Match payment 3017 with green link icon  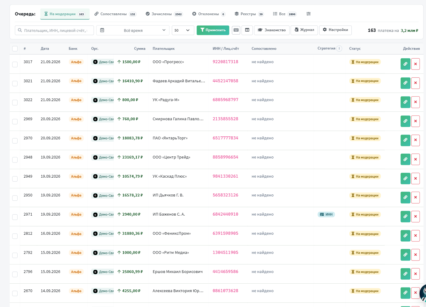(405, 64)
